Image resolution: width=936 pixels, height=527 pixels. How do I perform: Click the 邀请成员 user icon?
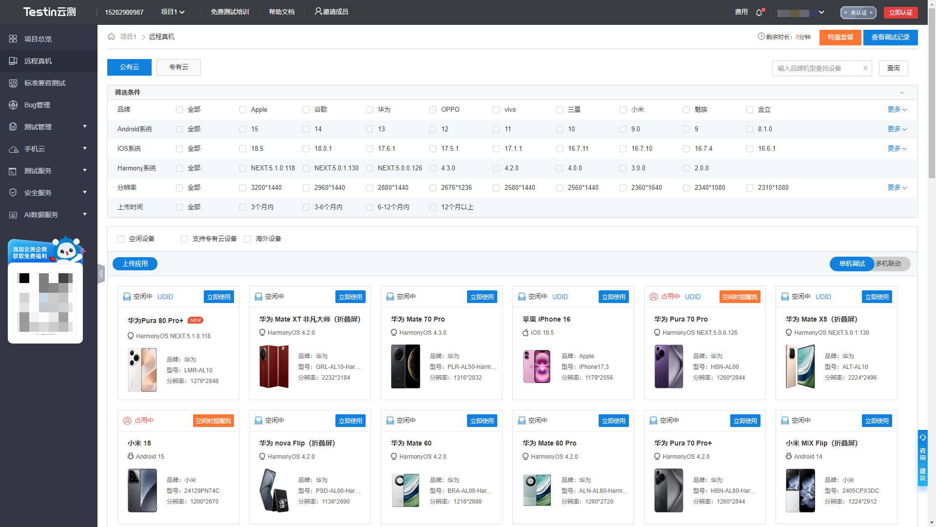(x=318, y=11)
